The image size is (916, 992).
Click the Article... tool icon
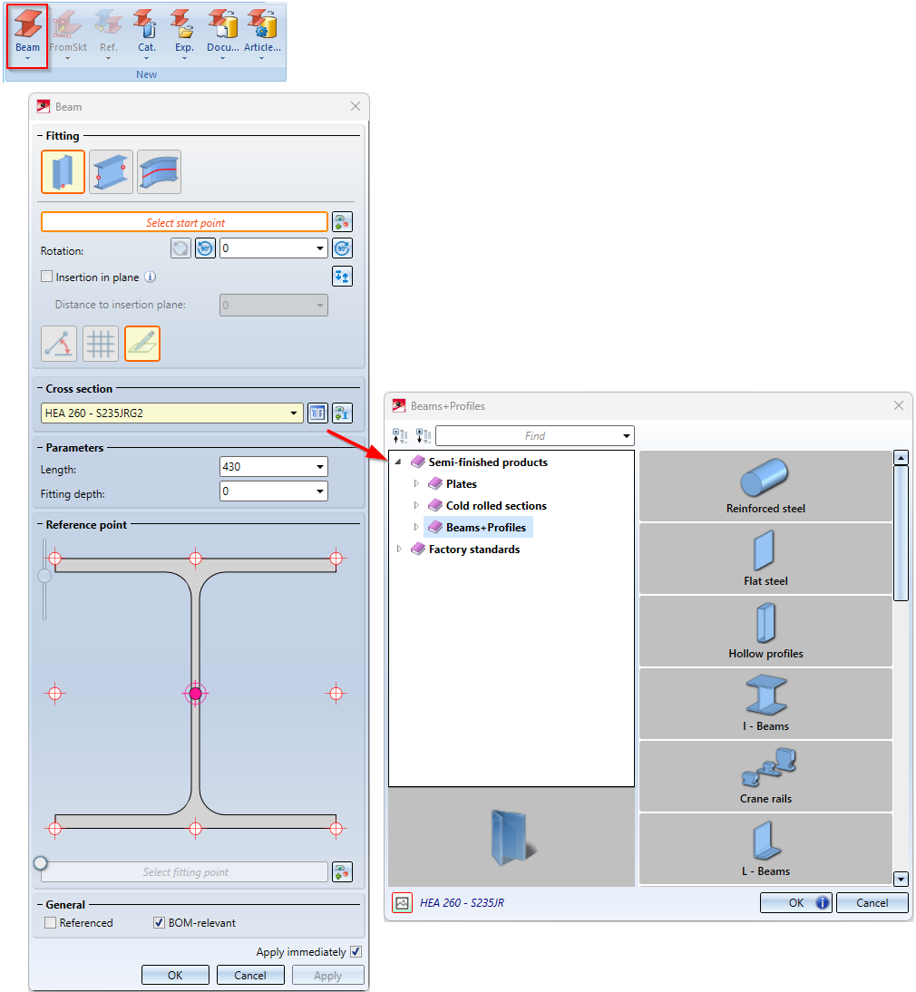pos(262,36)
